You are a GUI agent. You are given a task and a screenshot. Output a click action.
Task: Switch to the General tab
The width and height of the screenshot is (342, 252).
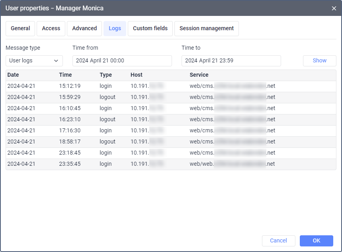pyautogui.click(x=20, y=29)
